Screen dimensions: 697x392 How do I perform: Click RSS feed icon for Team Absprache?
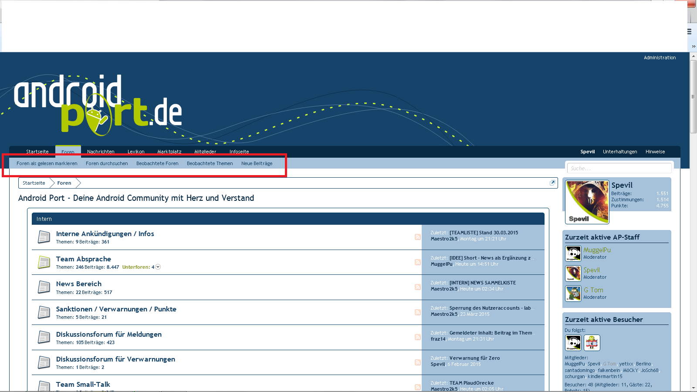417,262
